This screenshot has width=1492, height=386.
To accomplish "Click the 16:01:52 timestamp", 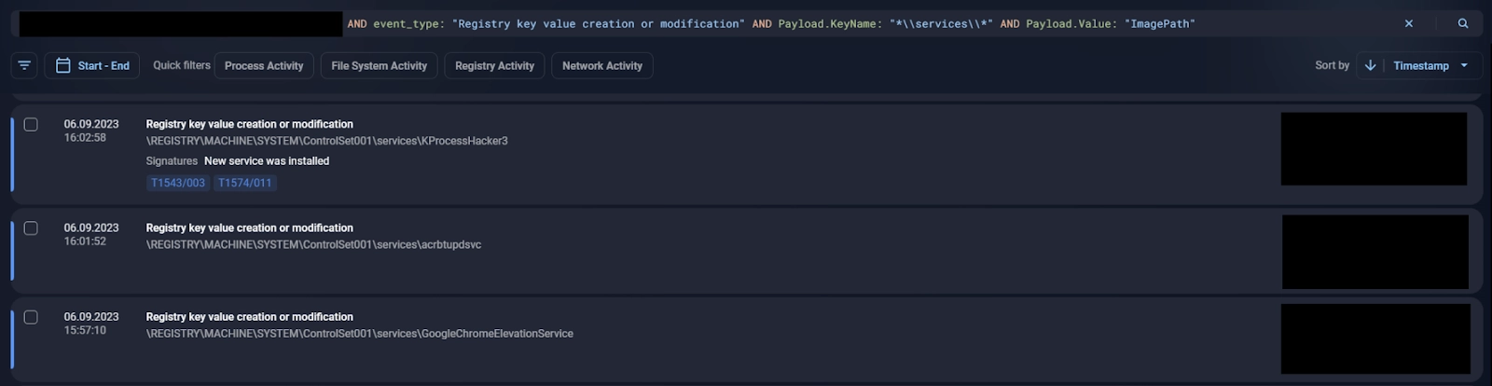I will click(x=85, y=241).
